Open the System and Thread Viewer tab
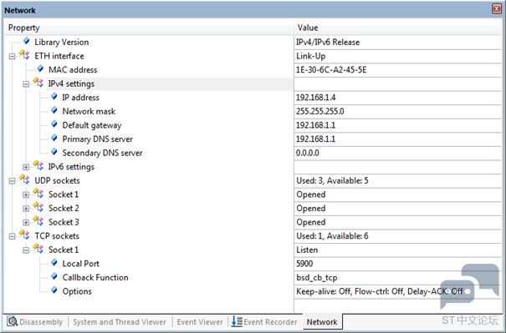This screenshot has height=333, width=506. [x=119, y=321]
